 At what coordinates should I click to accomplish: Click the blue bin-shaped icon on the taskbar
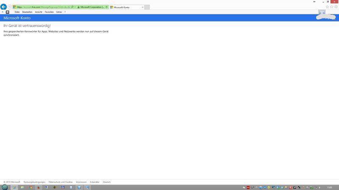[x=79, y=187]
